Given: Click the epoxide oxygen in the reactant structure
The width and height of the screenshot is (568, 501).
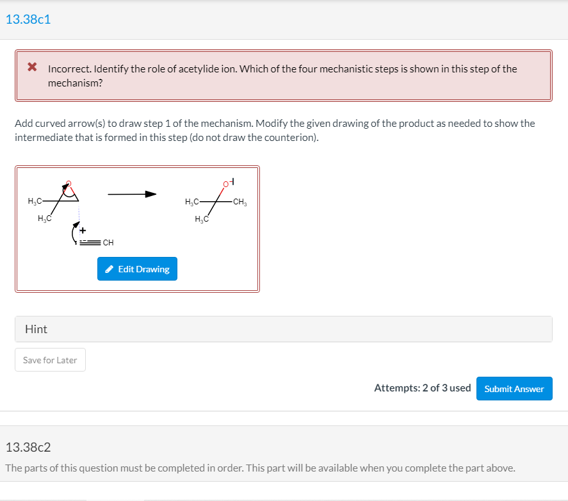Looking at the screenshot, I should coord(69,183).
